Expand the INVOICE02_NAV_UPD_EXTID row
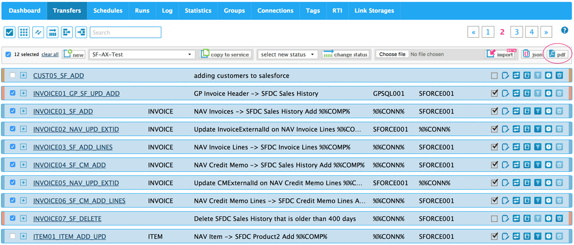Viewport: 574px width, 245px height. pos(23,129)
